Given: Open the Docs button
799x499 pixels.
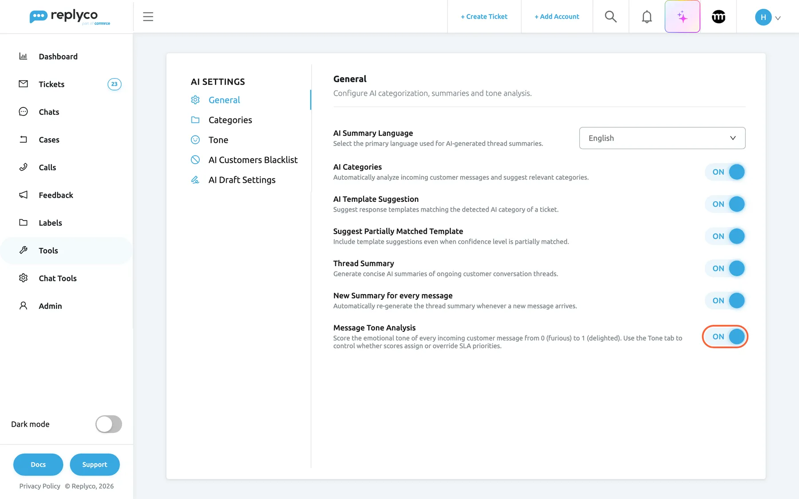Looking at the screenshot, I should pos(38,464).
